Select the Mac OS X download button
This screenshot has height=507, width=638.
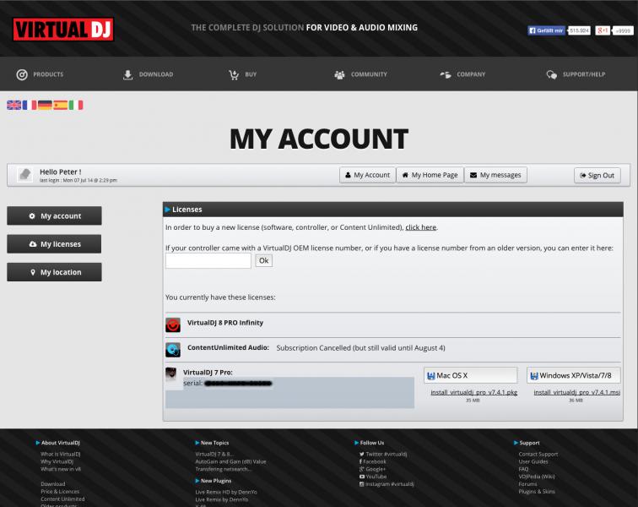click(471, 375)
